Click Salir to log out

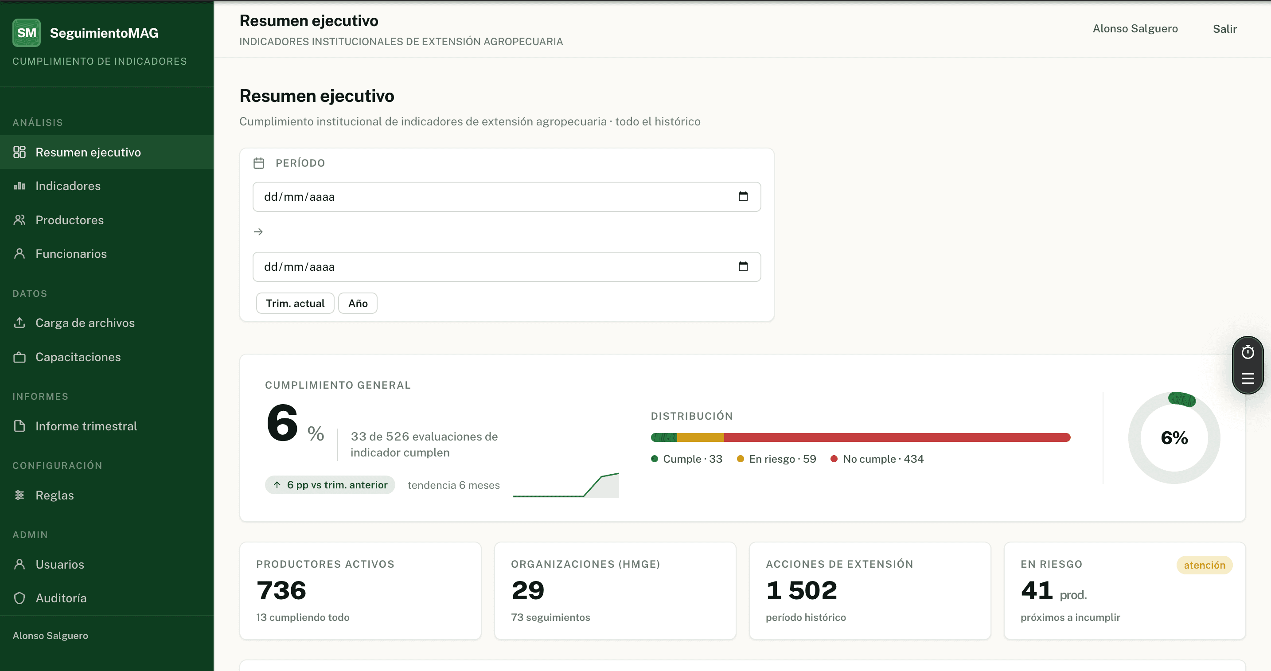pos(1224,29)
